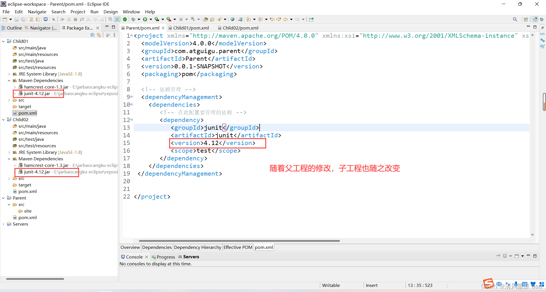Switch to the Progress view tab

(163, 257)
